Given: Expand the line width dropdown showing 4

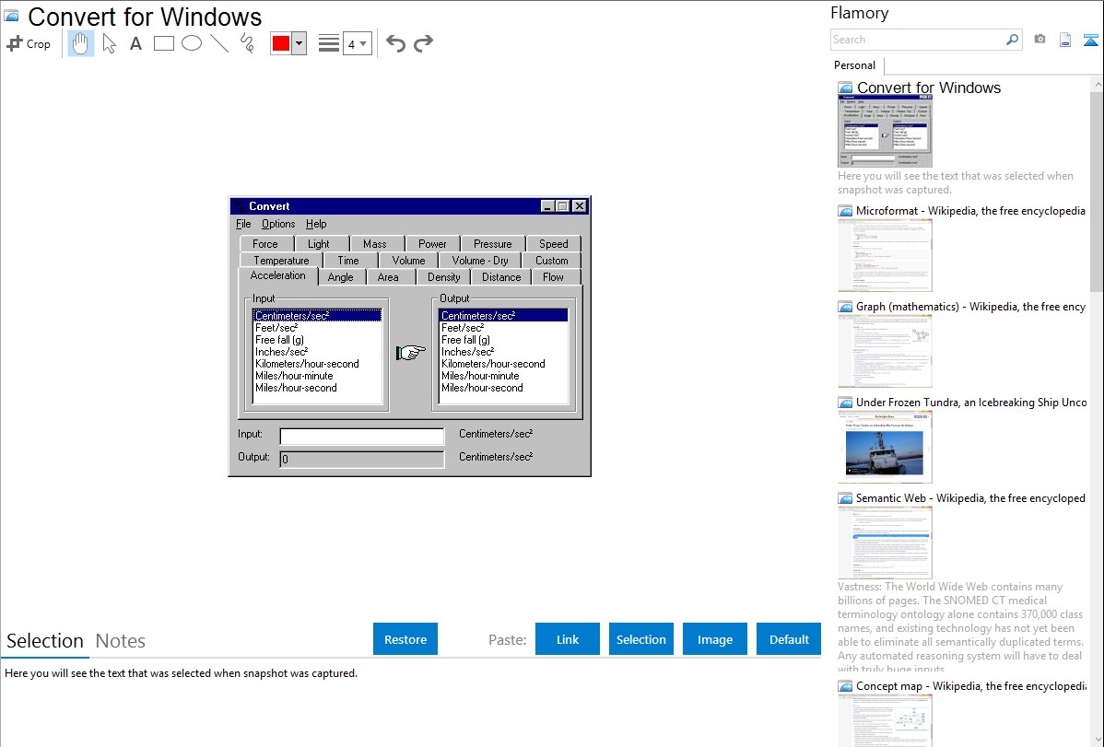Looking at the screenshot, I should point(357,43).
